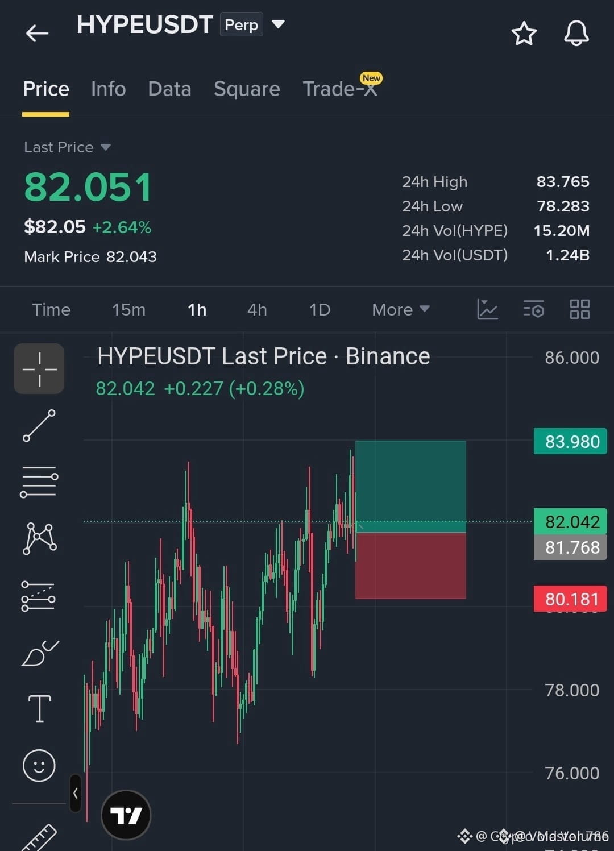Collapse the drawing toolbar arrow
The height and width of the screenshot is (851, 614).
75,793
